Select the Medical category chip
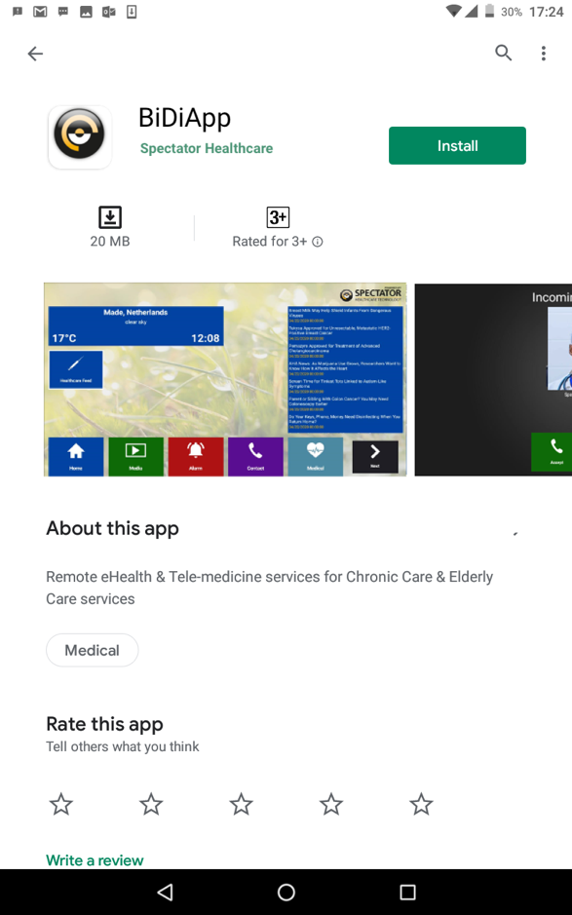This screenshot has height=915, width=572. click(x=93, y=650)
